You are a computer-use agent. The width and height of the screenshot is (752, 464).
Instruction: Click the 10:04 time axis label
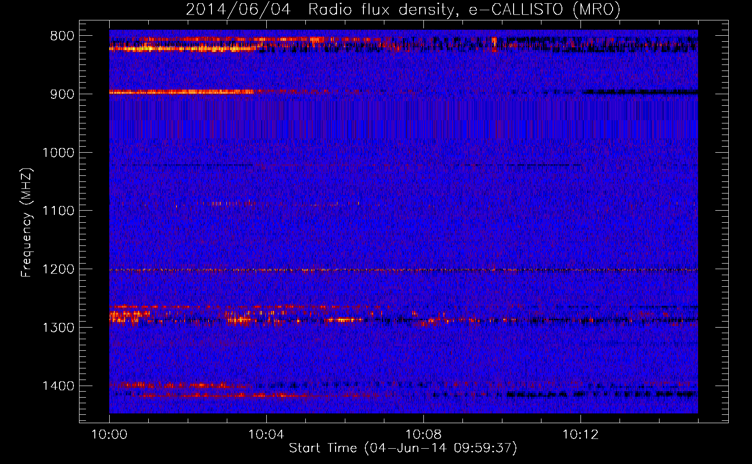pos(266,435)
